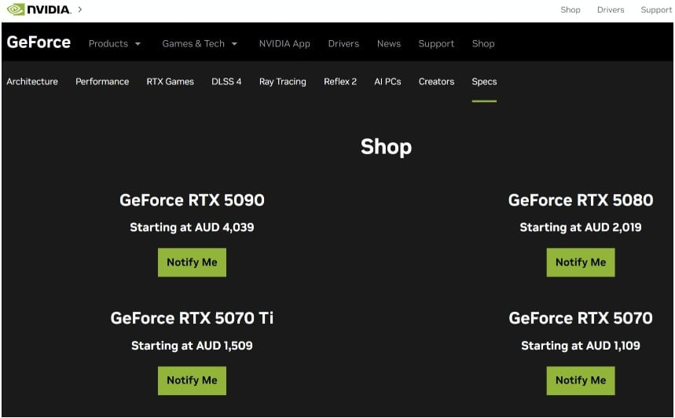The height and width of the screenshot is (418, 675).
Task: Click the NVIDIA logo icon
Action: click(39, 9)
